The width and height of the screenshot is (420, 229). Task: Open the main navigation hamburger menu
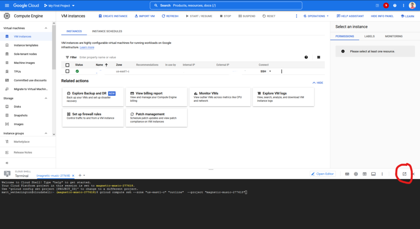click(7, 5)
